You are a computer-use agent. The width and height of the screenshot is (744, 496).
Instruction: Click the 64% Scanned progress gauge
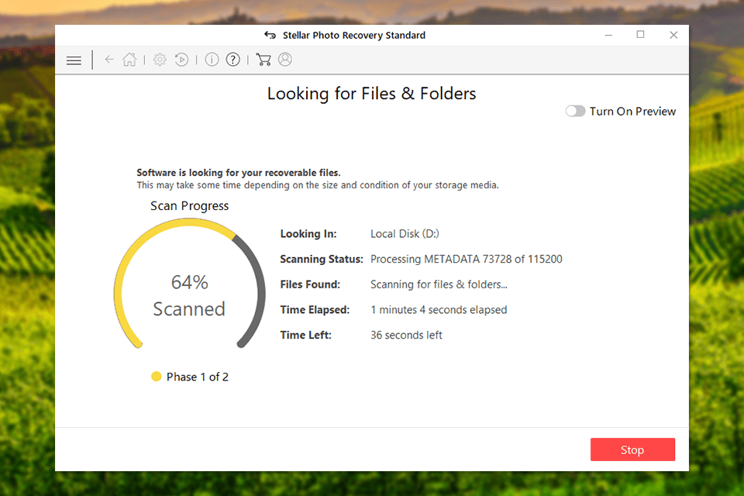pyautogui.click(x=189, y=295)
